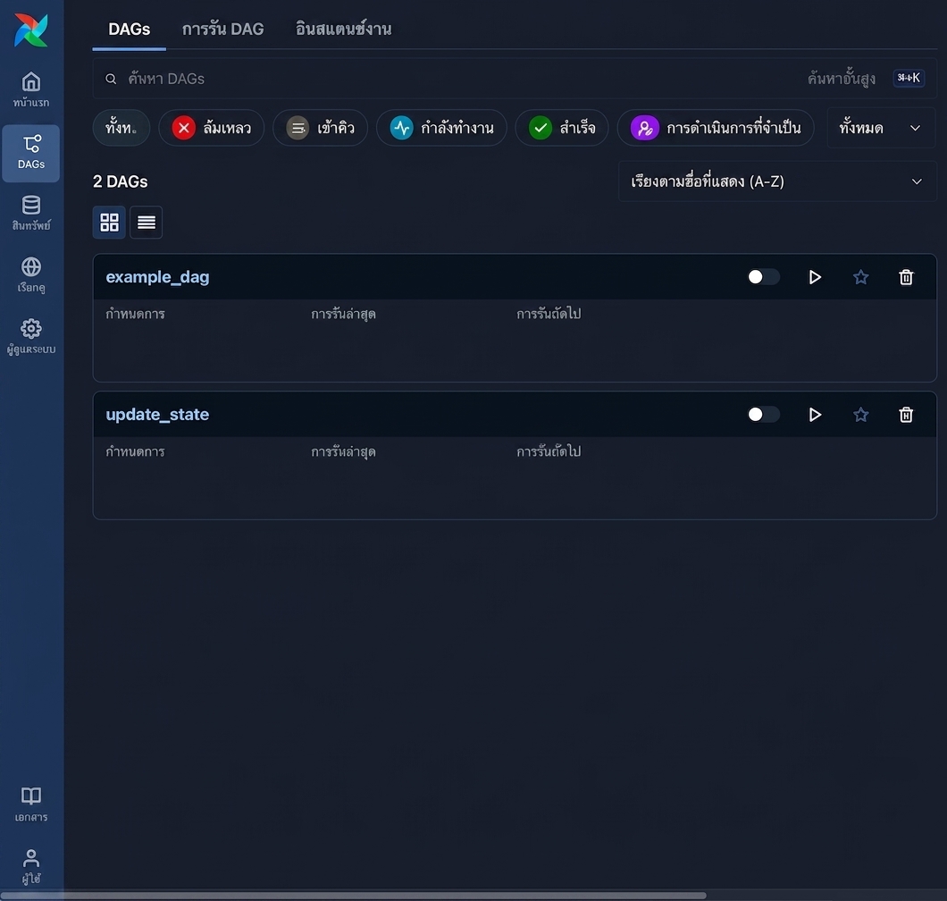Viewport: 947px width, 901px height.
Task: Select the first ทั้งหมด all-status filter pill
Action: coord(122,128)
